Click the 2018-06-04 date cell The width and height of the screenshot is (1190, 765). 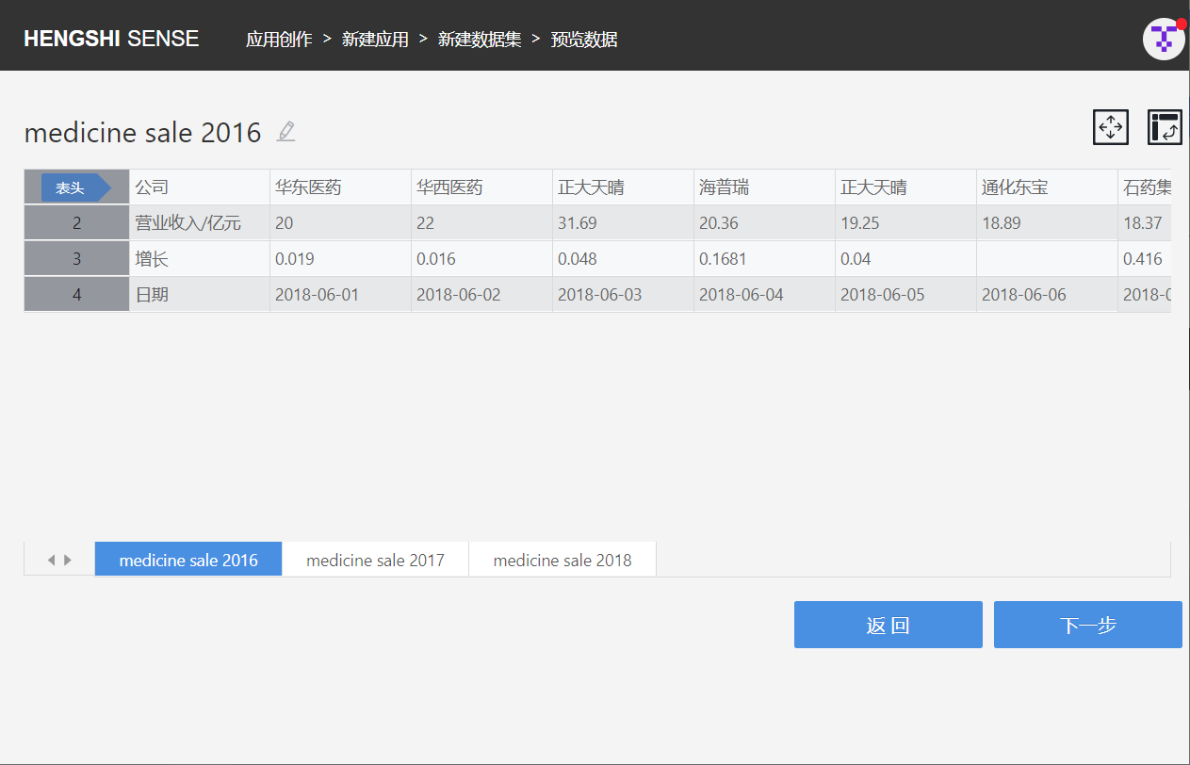(x=764, y=295)
